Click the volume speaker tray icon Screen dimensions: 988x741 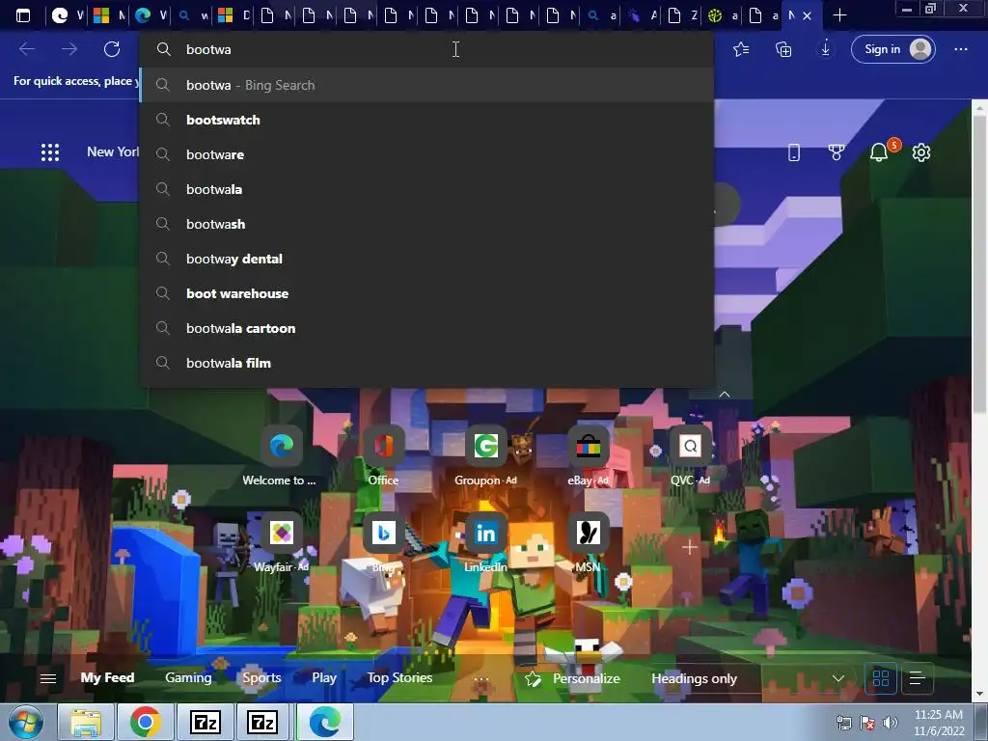tap(891, 723)
